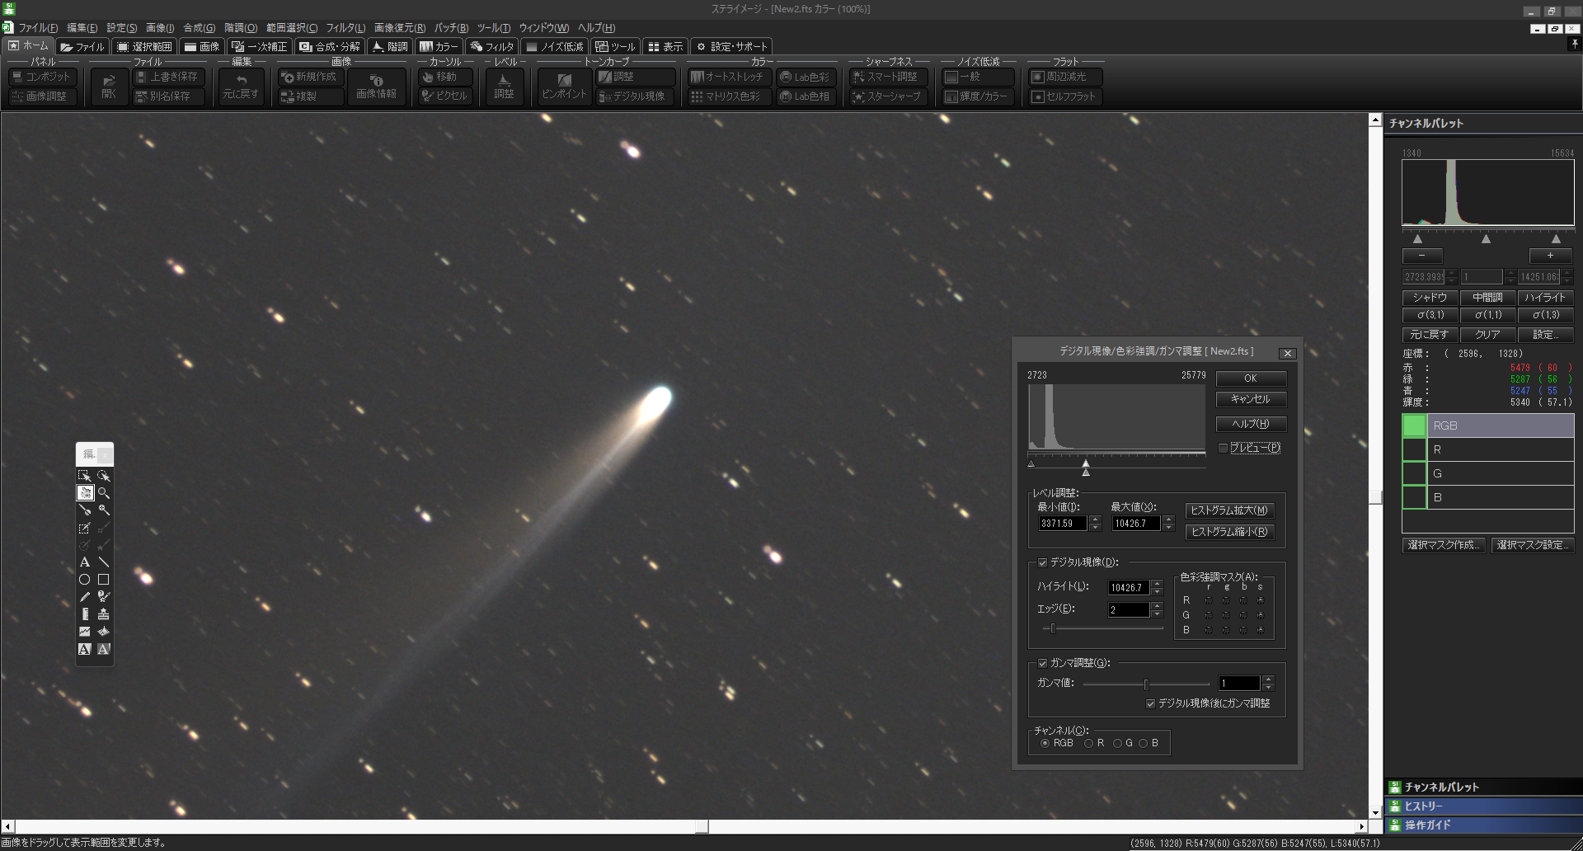Pick the text tool (A) in tool palette
Screen dimensions: 1583x851
tap(84, 562)
